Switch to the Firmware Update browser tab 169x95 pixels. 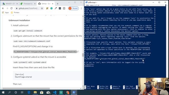28,4
